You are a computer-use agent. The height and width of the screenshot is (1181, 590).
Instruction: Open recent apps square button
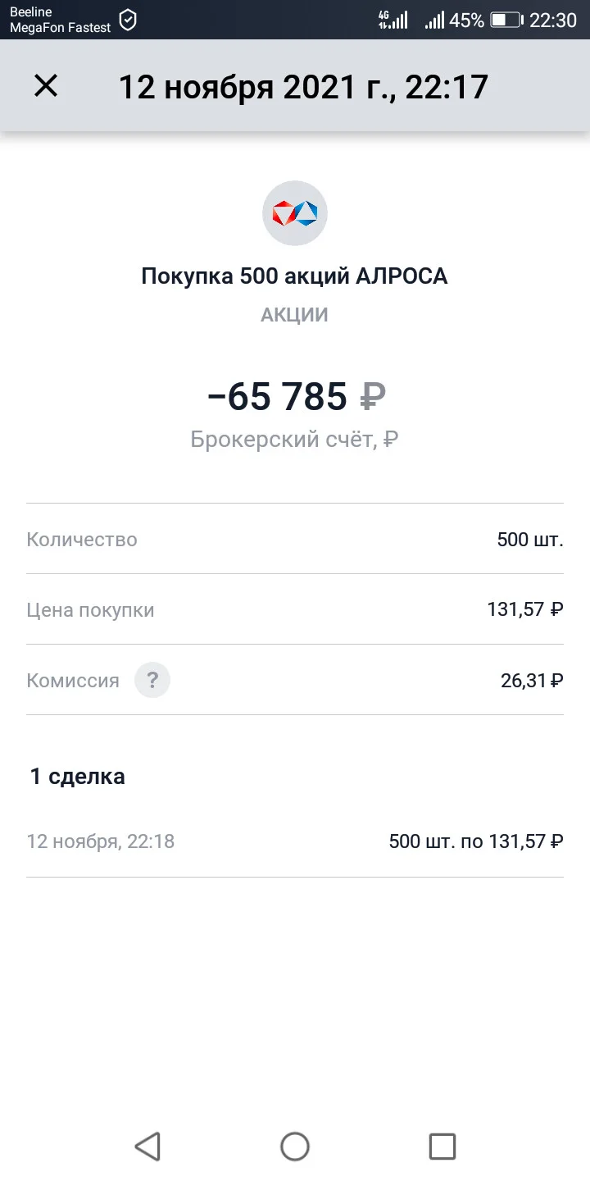pos(442,1146)
